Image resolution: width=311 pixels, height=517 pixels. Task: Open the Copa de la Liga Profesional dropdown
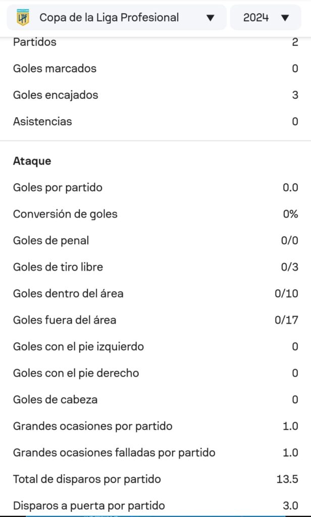click(x=116, y=18)
